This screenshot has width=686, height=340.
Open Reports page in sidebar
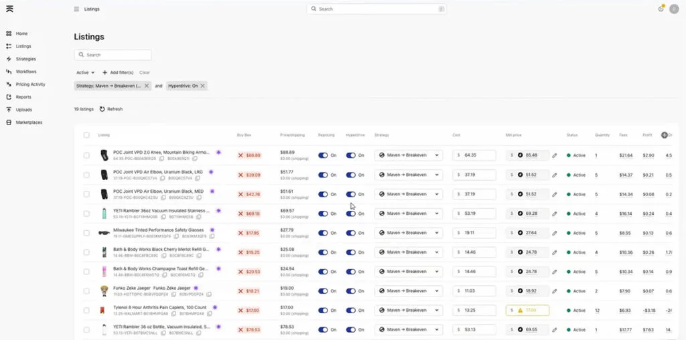23,96
